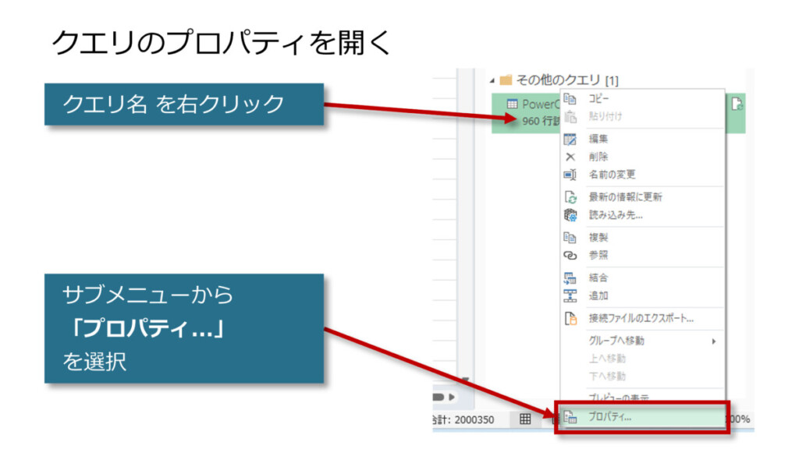This screenshot has height=449, width=799.
Task: Click the 読み込み先 gear icon
Action: click(570, 215)
